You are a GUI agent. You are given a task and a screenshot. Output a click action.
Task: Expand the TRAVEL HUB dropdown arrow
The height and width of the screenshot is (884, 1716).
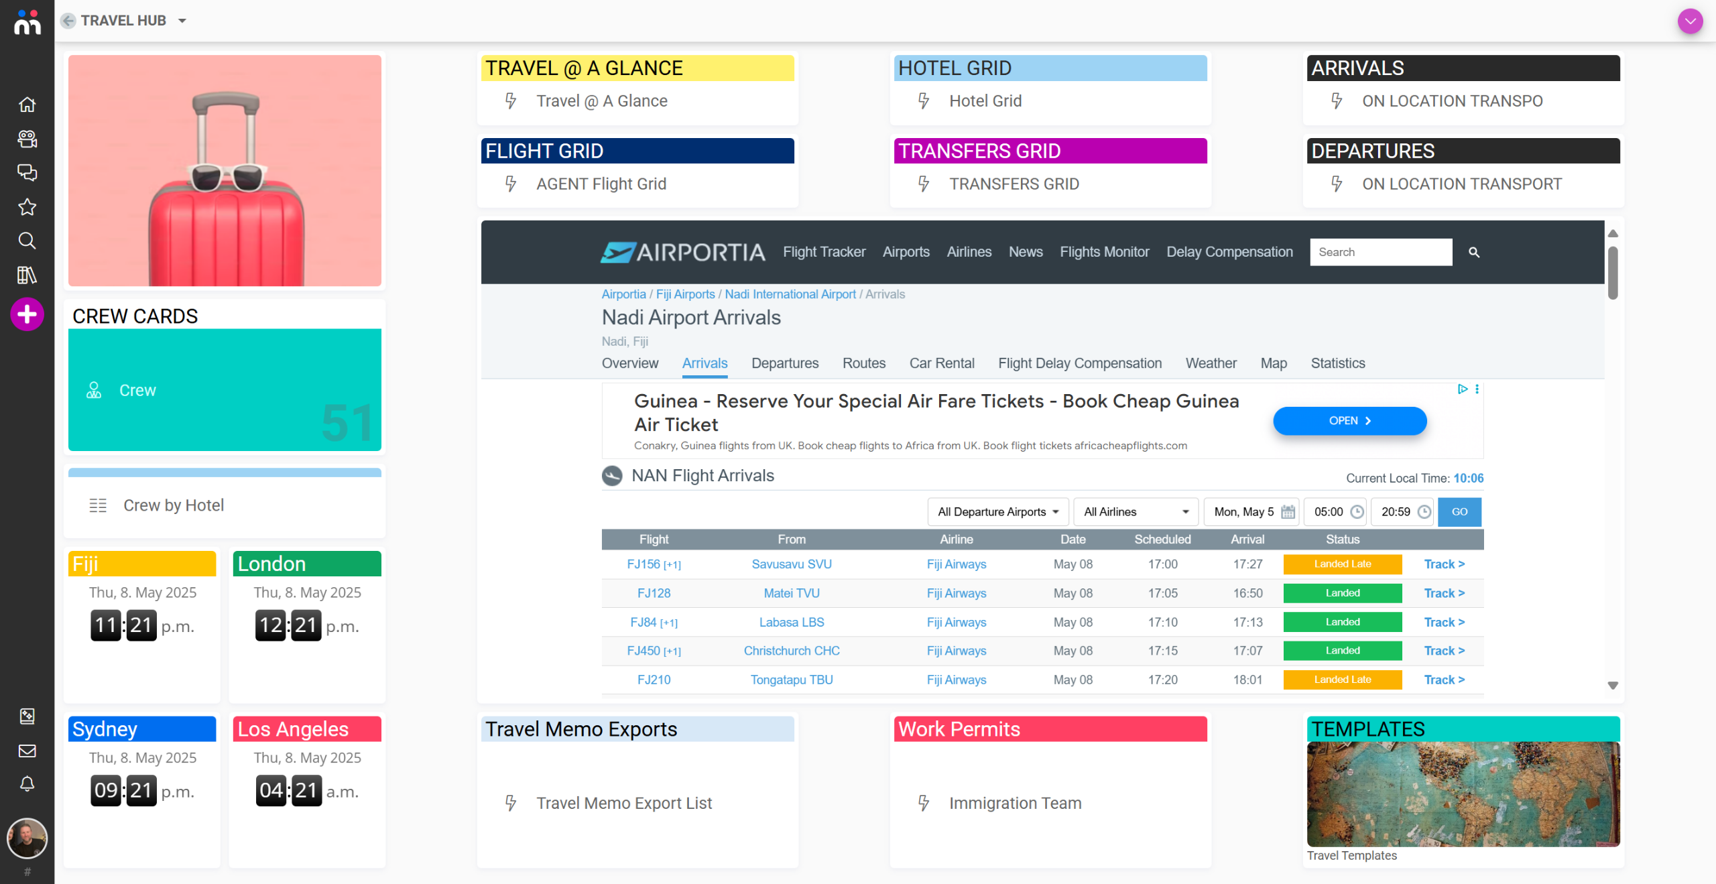tap(182, 21)
